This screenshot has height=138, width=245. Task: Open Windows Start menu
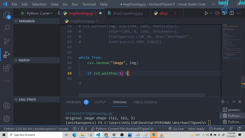click(x=4, y=135)
